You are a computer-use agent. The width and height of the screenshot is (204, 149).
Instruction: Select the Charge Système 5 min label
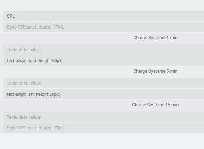tap(155, 71)
